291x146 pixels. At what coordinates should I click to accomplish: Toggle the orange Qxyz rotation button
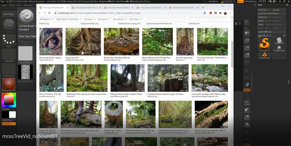click(x=247, y=90)
